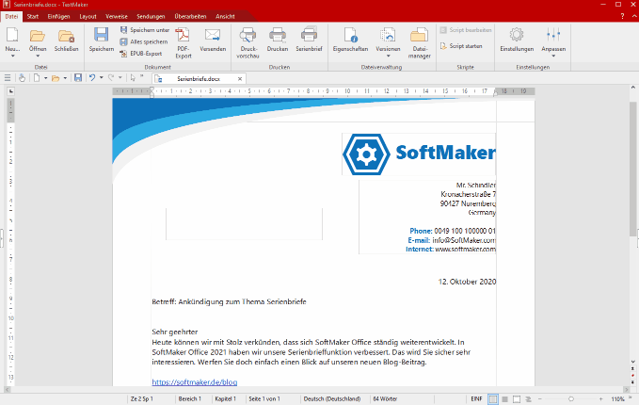Click the Speichern floppy disk icon
The image size is (639, 405).
pyautogui.click(x=101, y=35)
